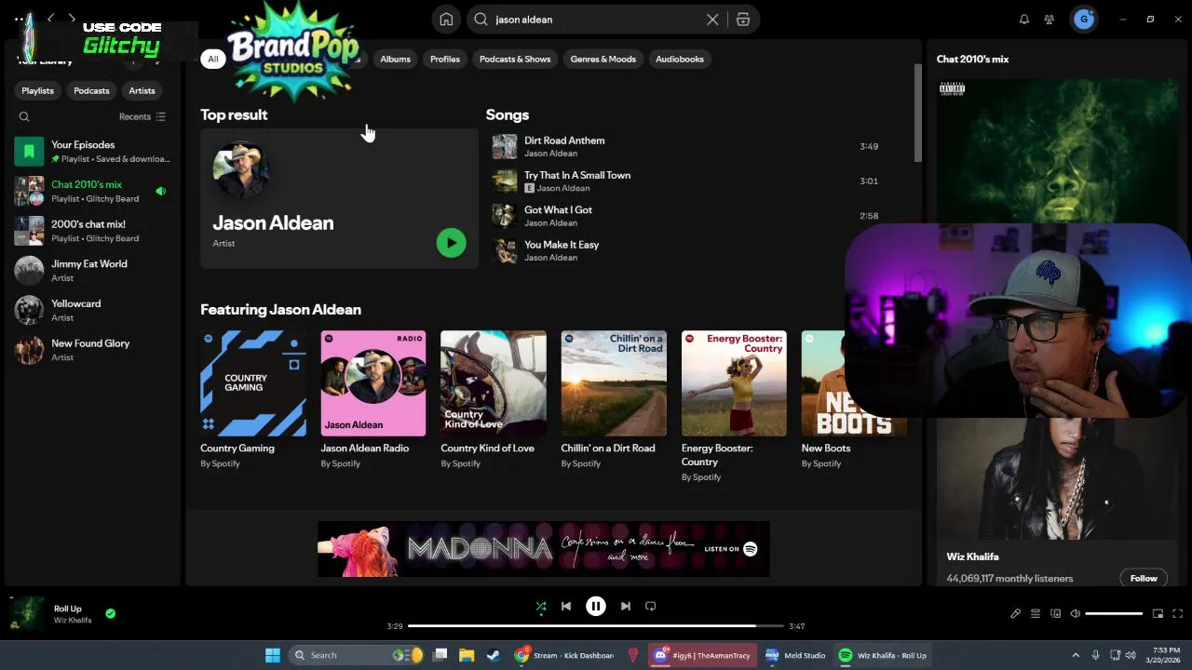Pause the current song
Screen dimensions: 1192x670
point(596,607)
